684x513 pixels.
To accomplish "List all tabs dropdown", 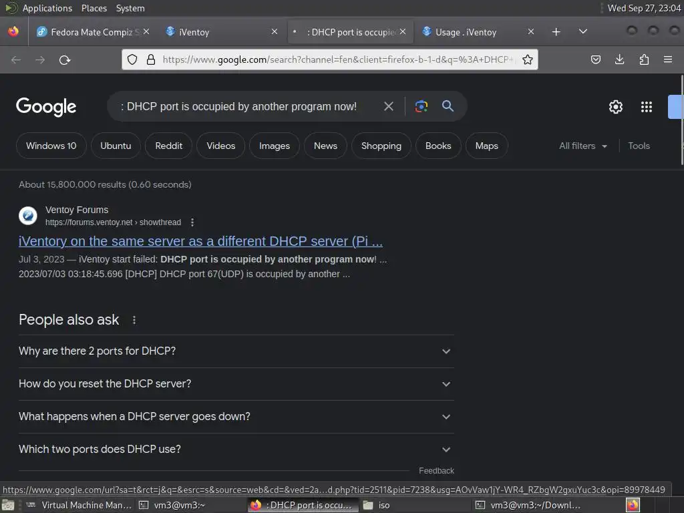I will point(582,31).
